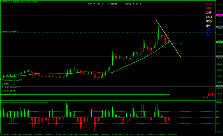Click the grey 138.500 level price tag
The width and height of the screenshot is (223, 136).
pos(219,86)
